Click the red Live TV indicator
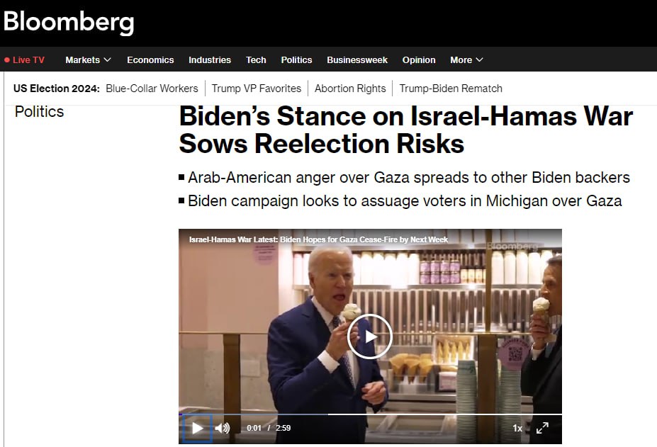The height and width of the screenshot is (447, 657). click(25, 60)
